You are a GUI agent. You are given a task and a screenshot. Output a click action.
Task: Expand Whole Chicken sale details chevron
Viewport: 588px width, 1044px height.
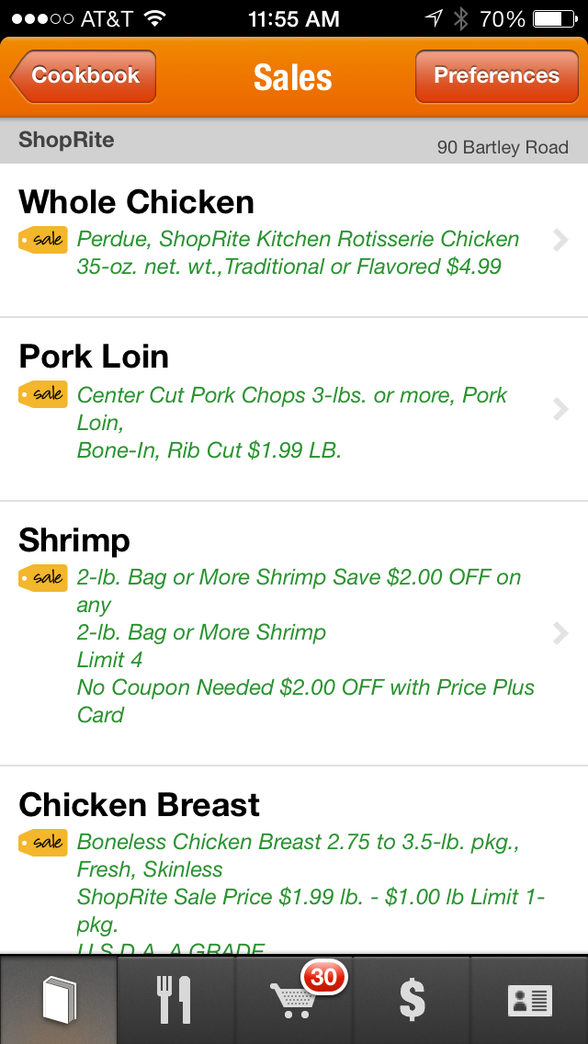pos(560,241)
